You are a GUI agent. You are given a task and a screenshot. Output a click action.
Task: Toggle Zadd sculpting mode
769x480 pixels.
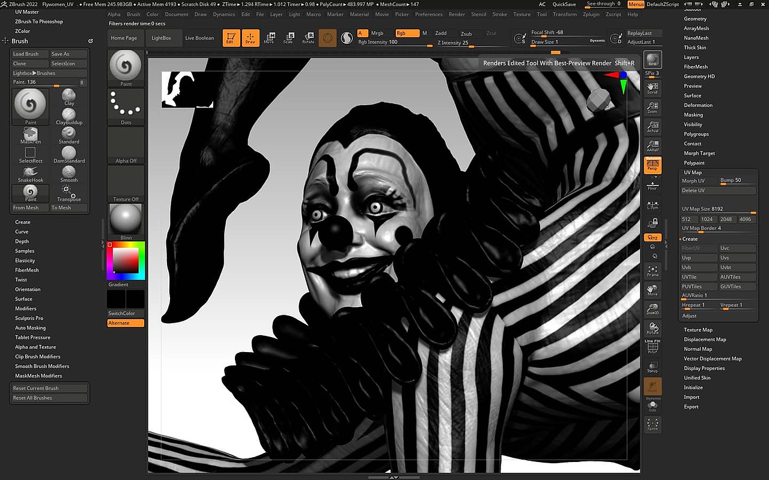(441, 33)
